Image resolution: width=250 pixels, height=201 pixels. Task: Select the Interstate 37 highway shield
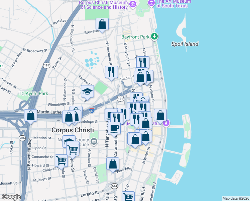pyautogui.click(x=92, y=111)
